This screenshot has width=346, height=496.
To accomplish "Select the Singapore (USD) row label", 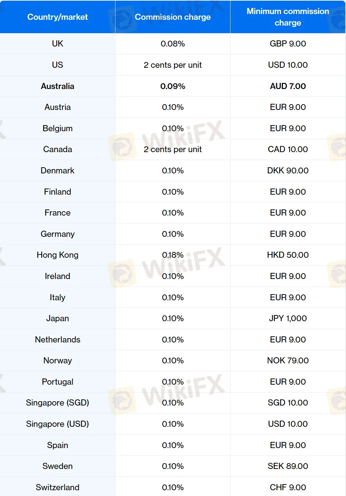I will tap(58, 424).
